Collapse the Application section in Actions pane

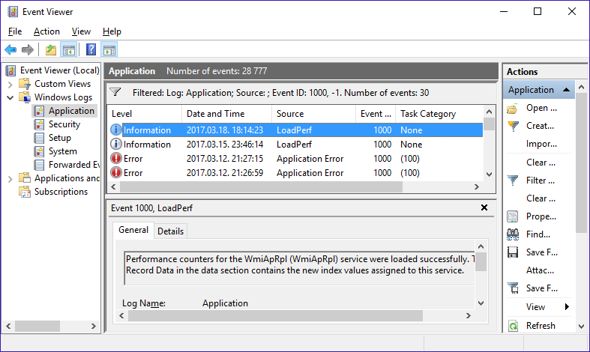tap(567, 90)
